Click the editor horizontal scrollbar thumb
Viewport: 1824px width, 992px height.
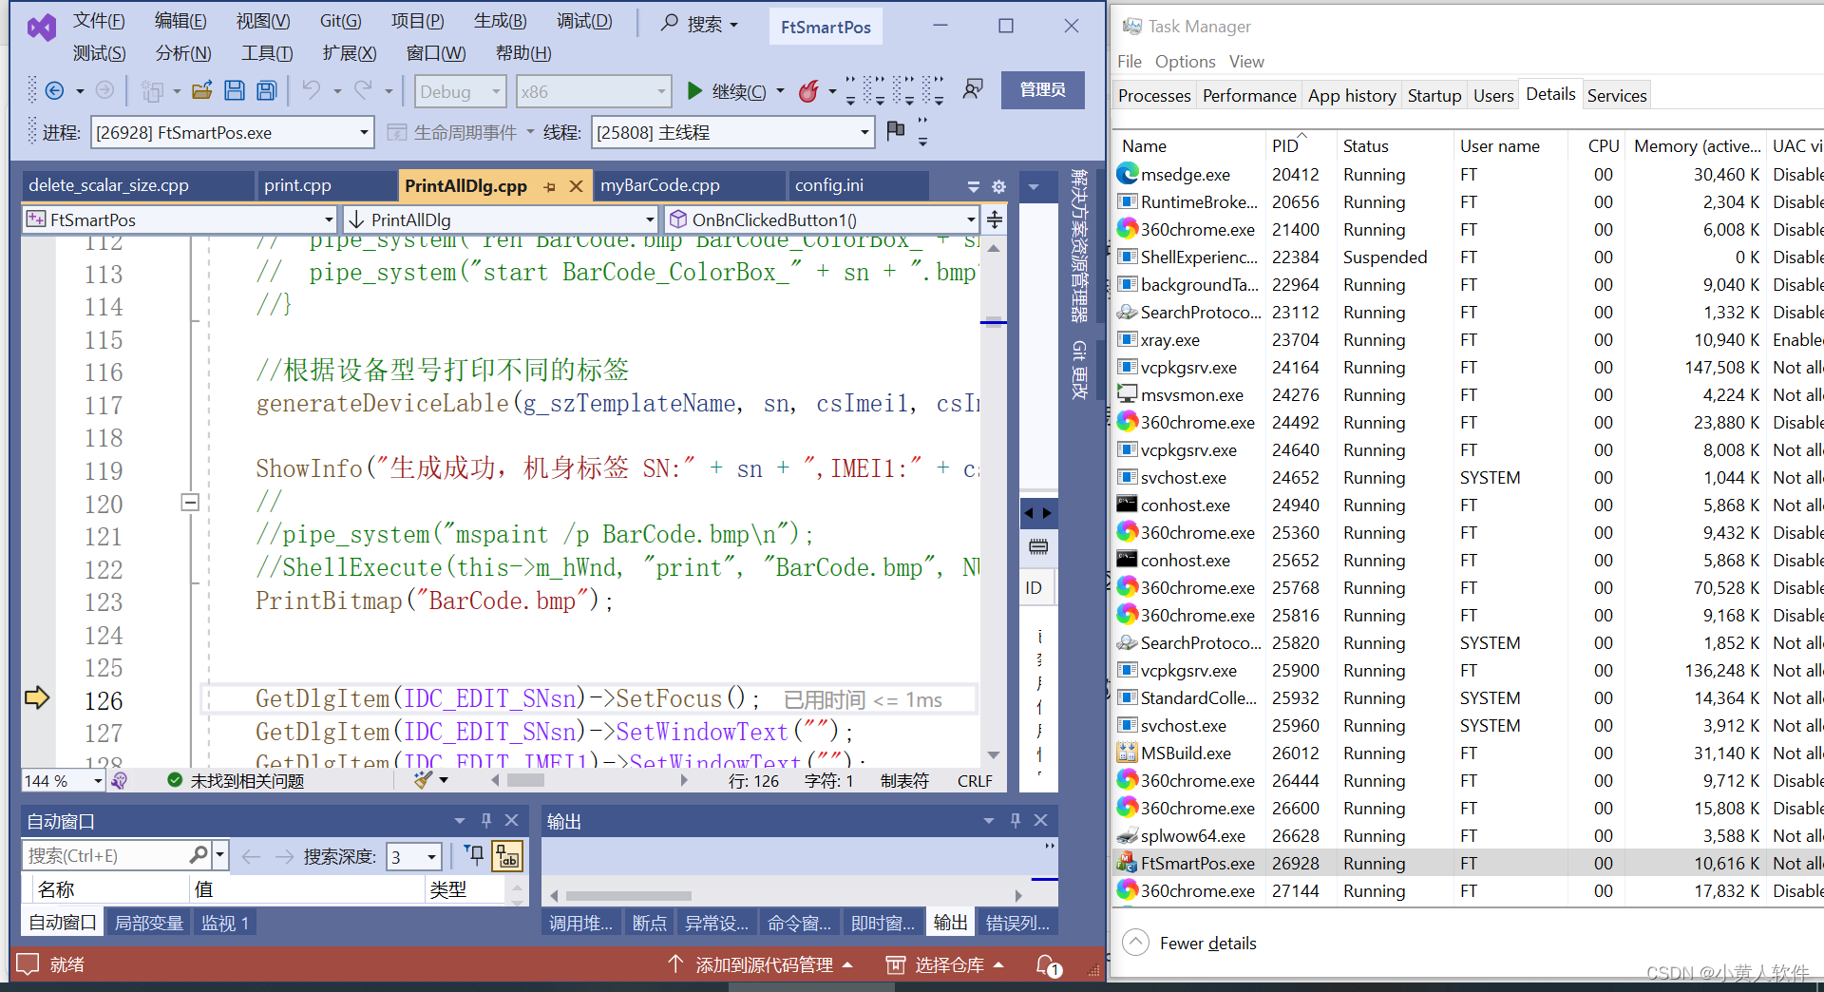(x=525, y=780)
